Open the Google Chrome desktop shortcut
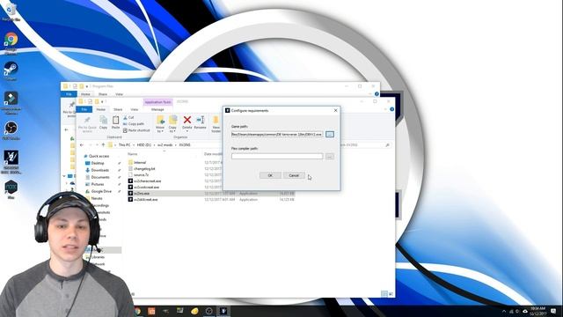This screenshot has width=563, height=317. click(x=11, y=42)
